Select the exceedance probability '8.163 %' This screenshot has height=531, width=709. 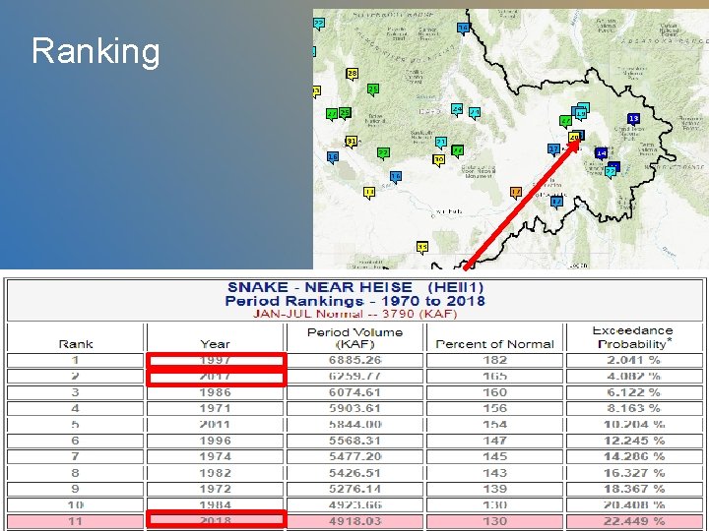[x=634, y=409]
